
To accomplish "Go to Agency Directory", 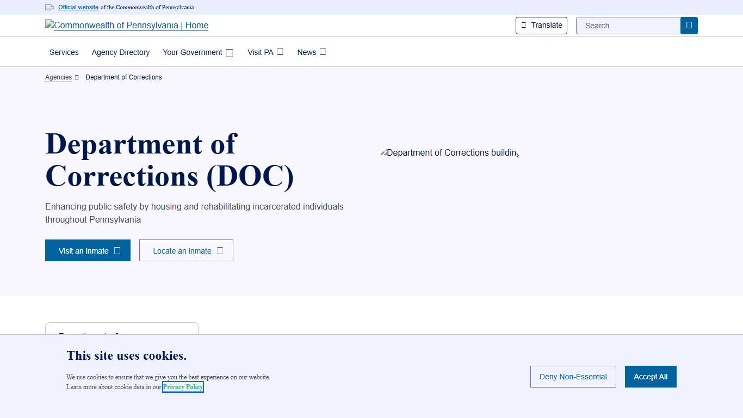I will coord(121,52).
